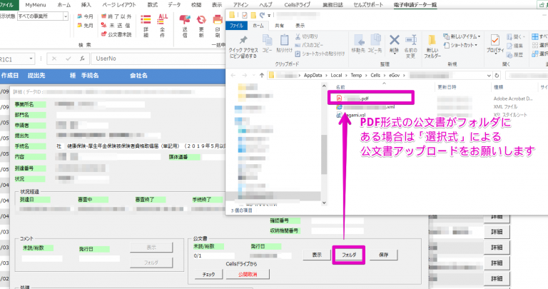
Task: Click 切り取り (cut) in Explorer ribbon
Action: pos(307,36)
